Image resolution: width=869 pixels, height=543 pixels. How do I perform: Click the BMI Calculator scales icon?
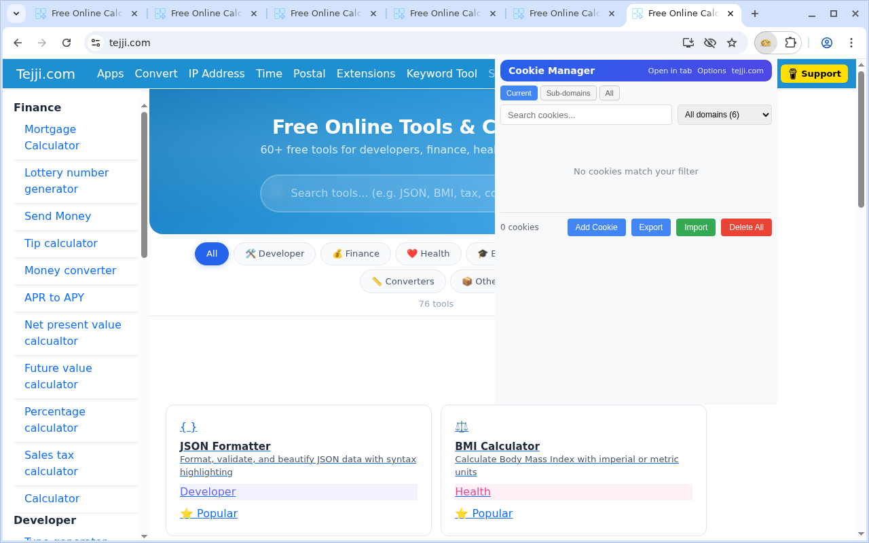[x=462, y=427]
